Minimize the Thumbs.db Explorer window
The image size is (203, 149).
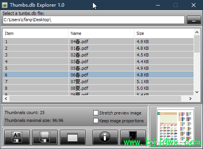tap(158, 5)
